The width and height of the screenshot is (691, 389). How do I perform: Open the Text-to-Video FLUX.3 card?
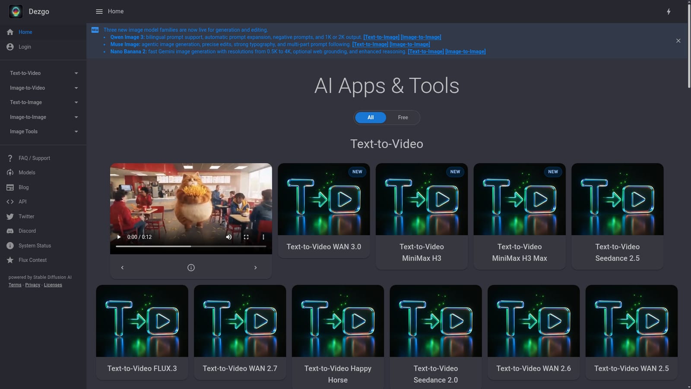[x=142, y=332]
